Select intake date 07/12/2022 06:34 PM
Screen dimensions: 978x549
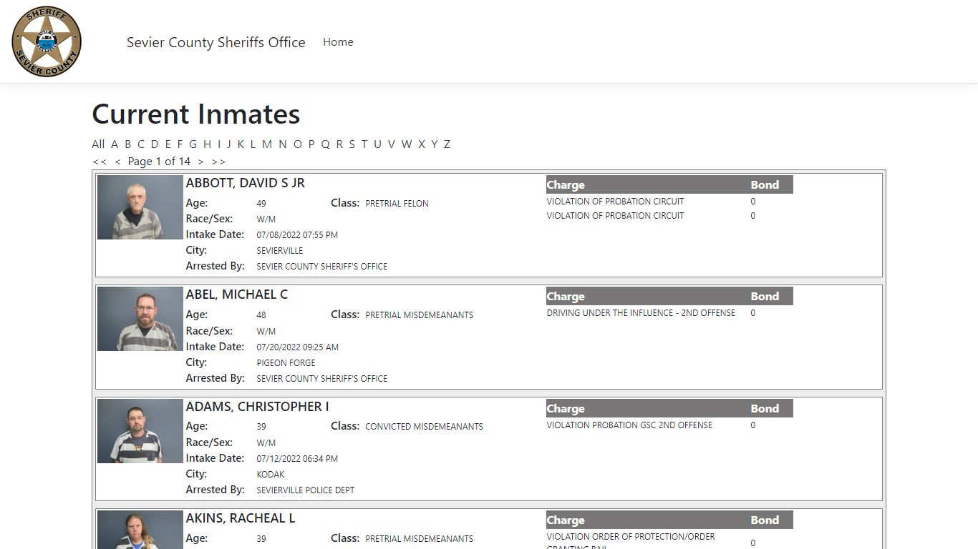297,459
